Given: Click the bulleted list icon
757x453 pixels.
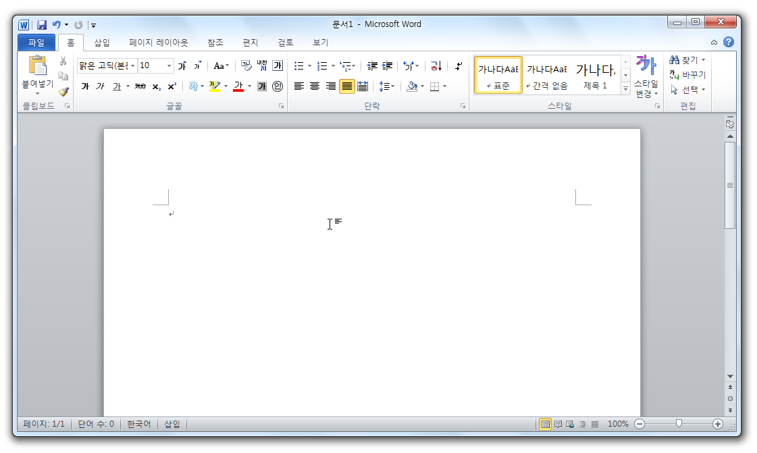Looking at the screenshot, I should pos(298,66).
